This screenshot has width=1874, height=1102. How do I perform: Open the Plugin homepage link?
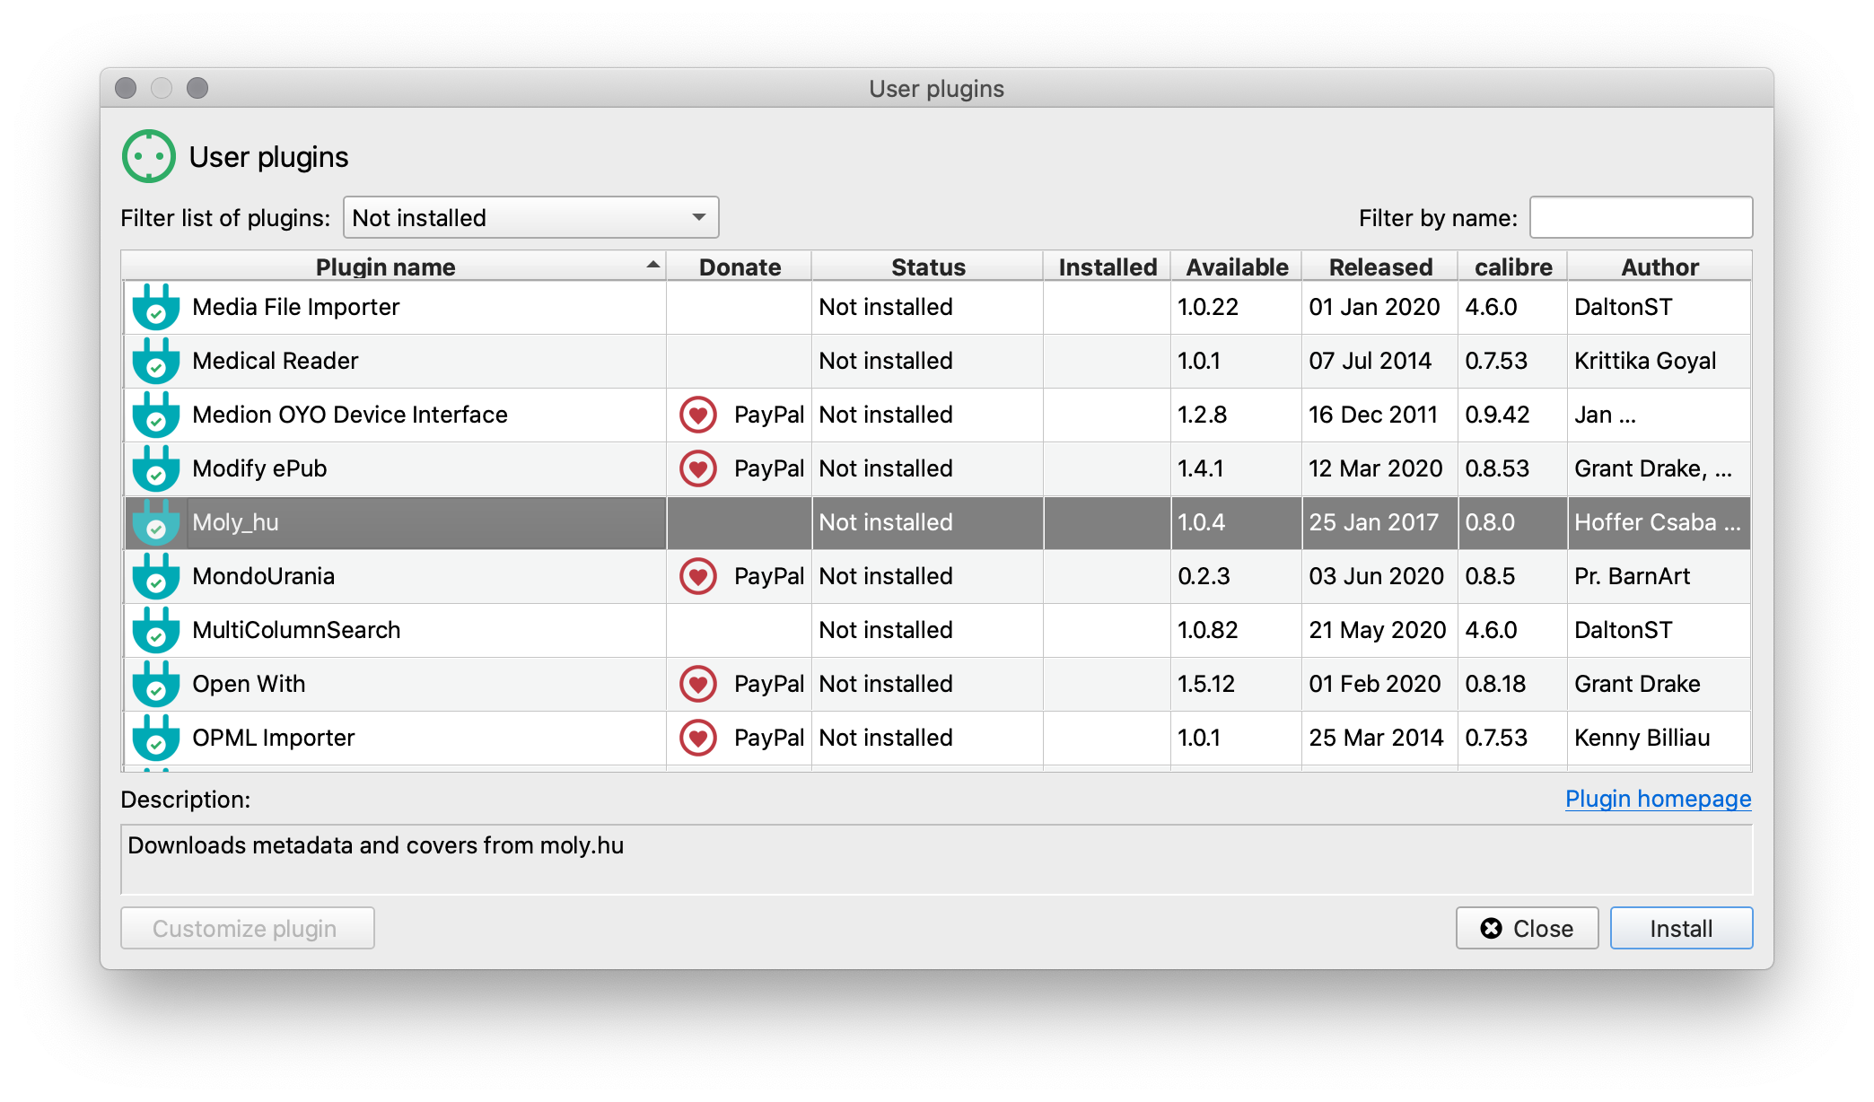click(x=1658, y=799)
